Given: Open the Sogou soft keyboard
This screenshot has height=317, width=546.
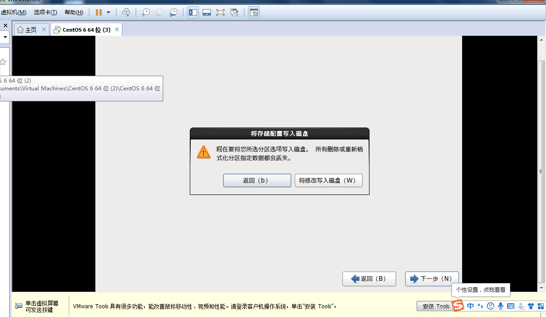Looking at the screenshot, I should pyautogui.click(x=511, y=306).
